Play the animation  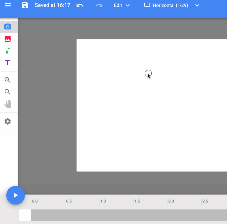click(16, 195)
